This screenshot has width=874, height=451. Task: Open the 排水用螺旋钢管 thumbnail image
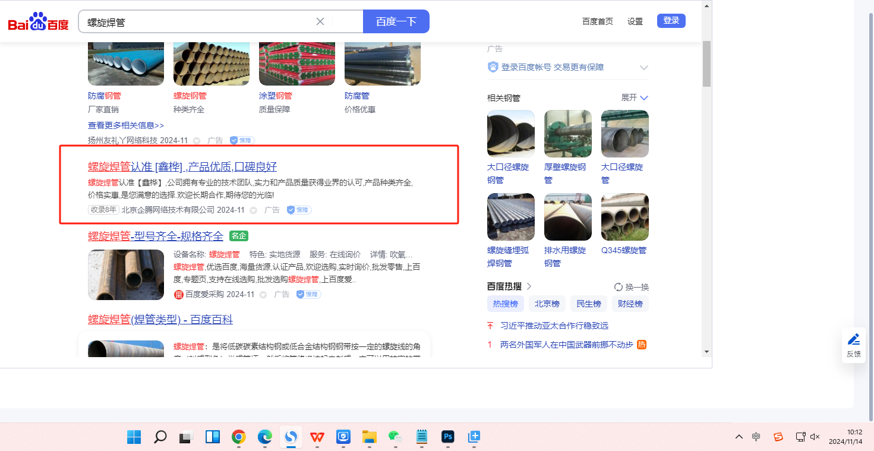(x=568, y=217)
